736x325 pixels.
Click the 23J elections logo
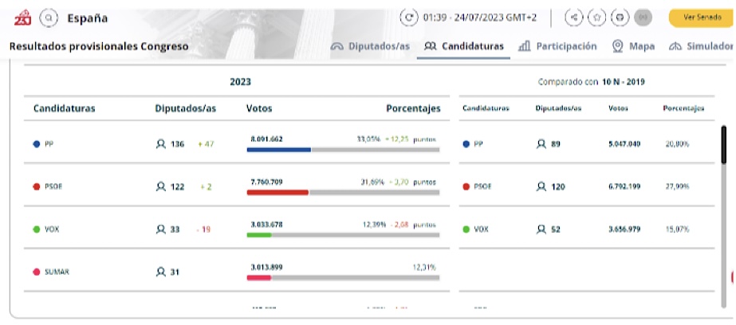pos(22,17)
